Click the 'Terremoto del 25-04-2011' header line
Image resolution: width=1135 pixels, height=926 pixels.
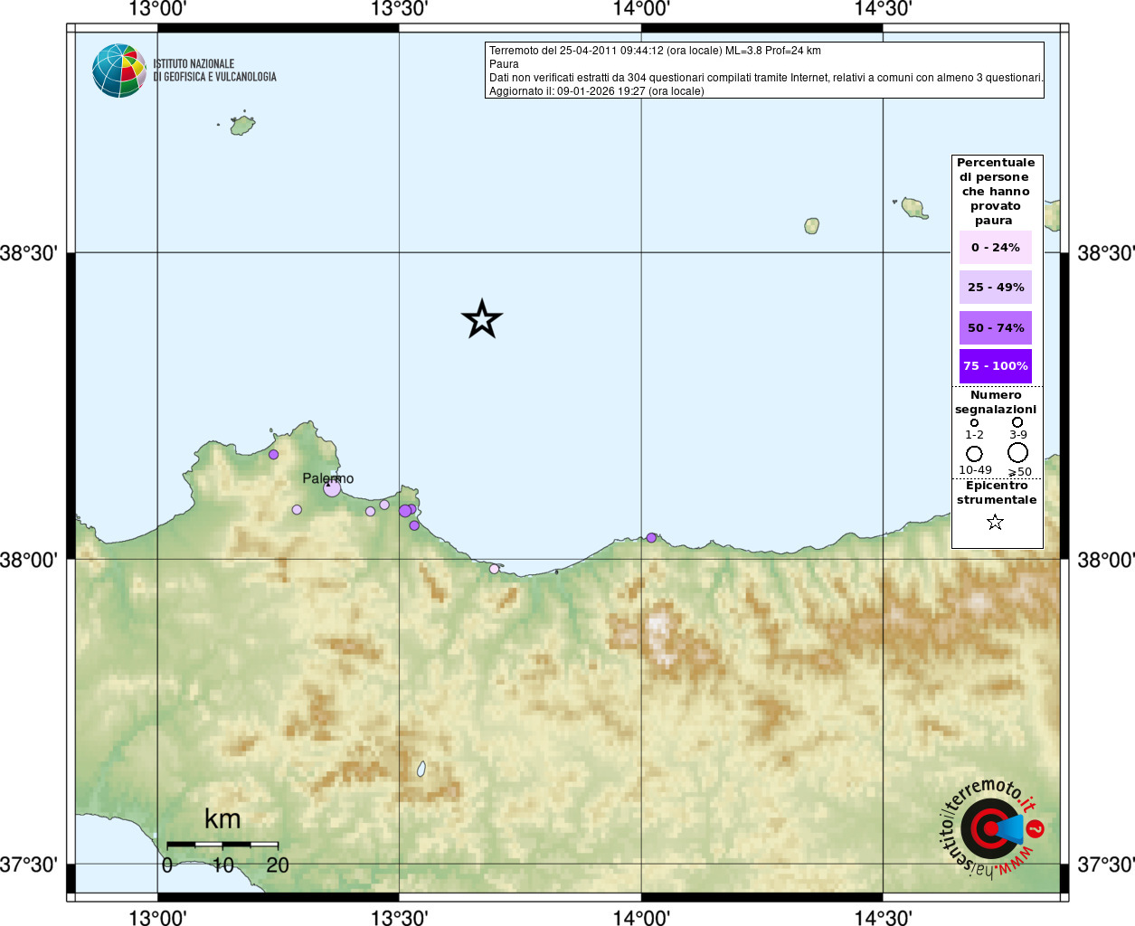(655, 51)
